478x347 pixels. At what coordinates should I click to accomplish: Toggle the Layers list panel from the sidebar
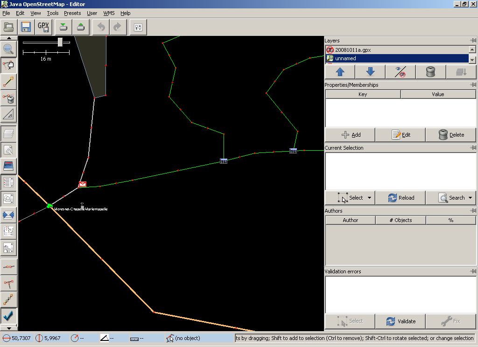[8, 133]
